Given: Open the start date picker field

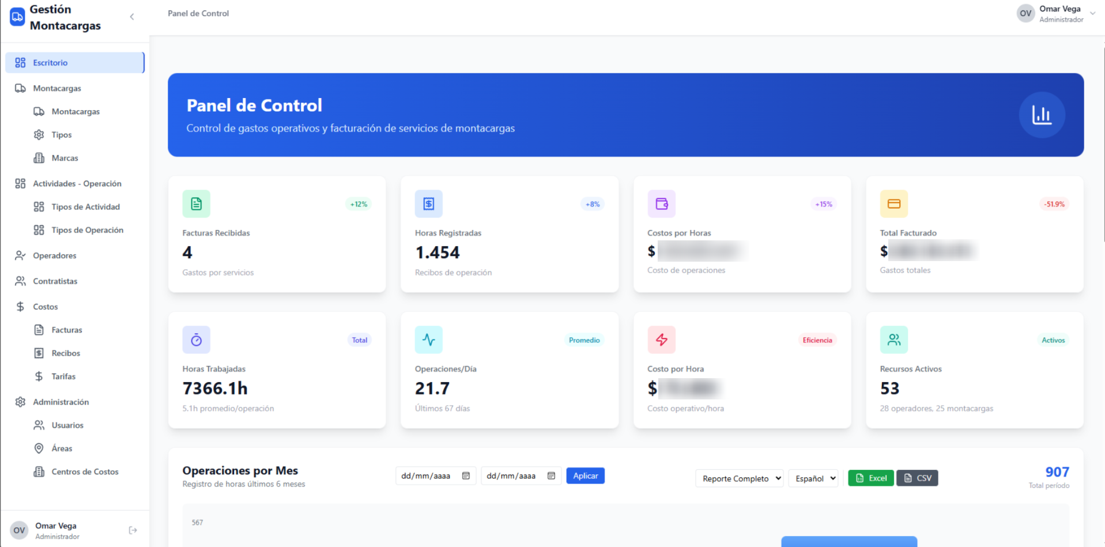Looking at the screenshot, I should [435, 475].
